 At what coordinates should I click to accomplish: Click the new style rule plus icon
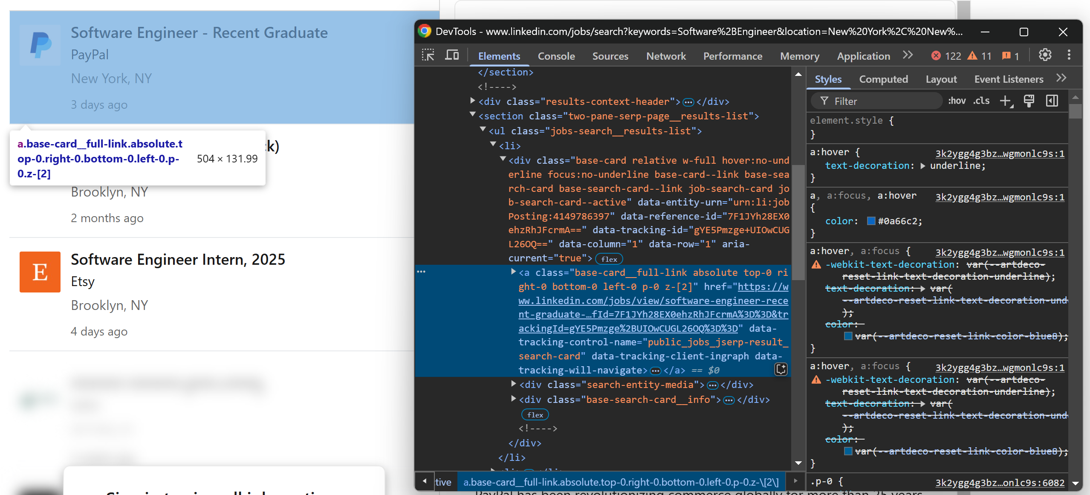pos(1006,101)
